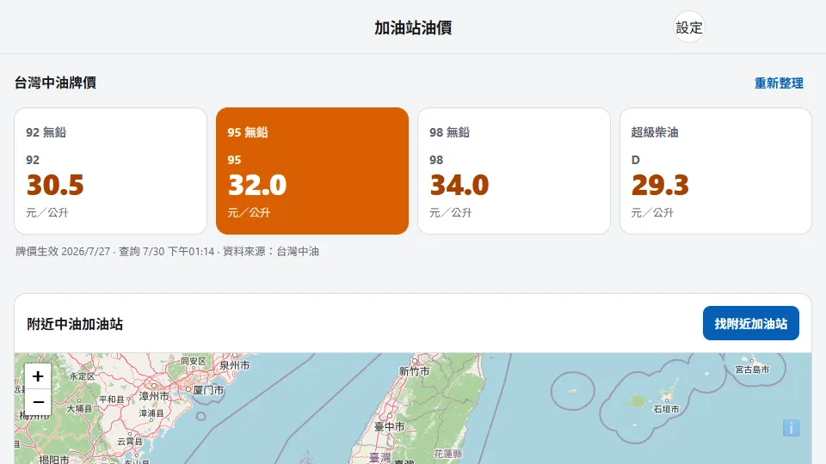This screenshot has height=464, width=826.
Task: Click 新竹市 label on the map
Action: pyautogui.click(x=414, y=371)
